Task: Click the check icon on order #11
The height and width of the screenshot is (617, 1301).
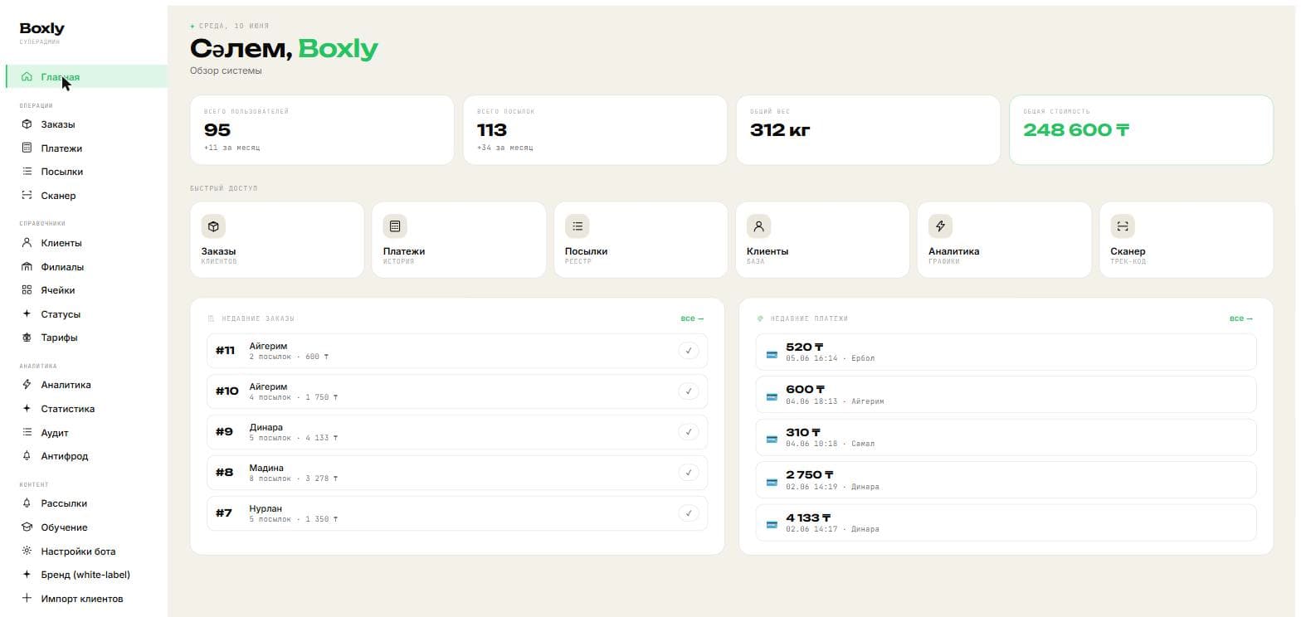Action: pyautogui.click(x=689, y=351)
